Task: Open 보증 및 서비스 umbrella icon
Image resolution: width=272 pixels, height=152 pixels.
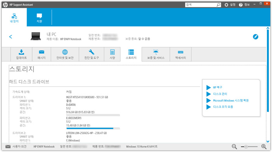Action: (x=156, y=52)
